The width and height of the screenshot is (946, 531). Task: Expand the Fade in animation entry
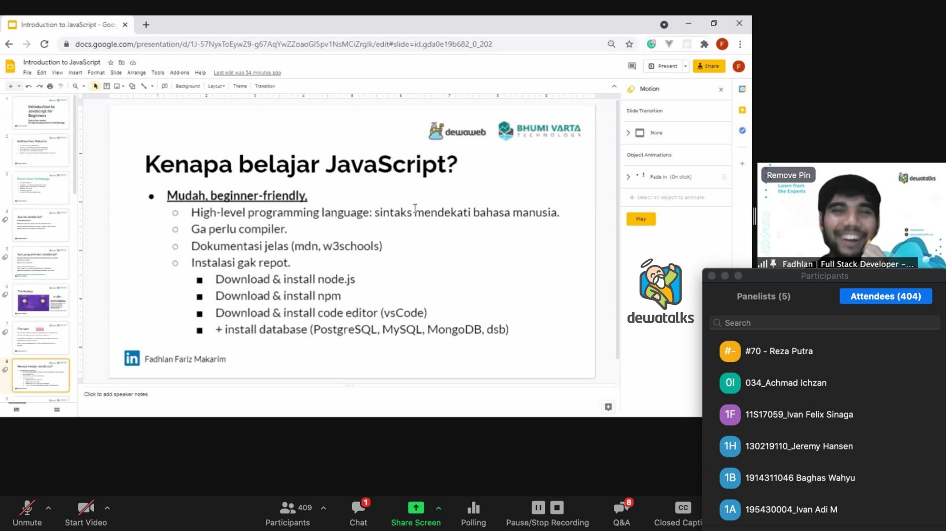click(628, 177)
